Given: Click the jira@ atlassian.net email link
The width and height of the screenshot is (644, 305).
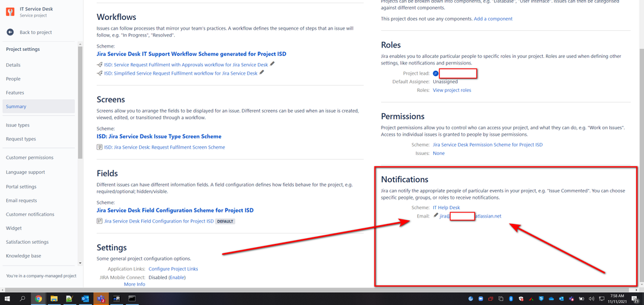Looking at the screenshot, I should pyautogui.click(x=471, y=216).
